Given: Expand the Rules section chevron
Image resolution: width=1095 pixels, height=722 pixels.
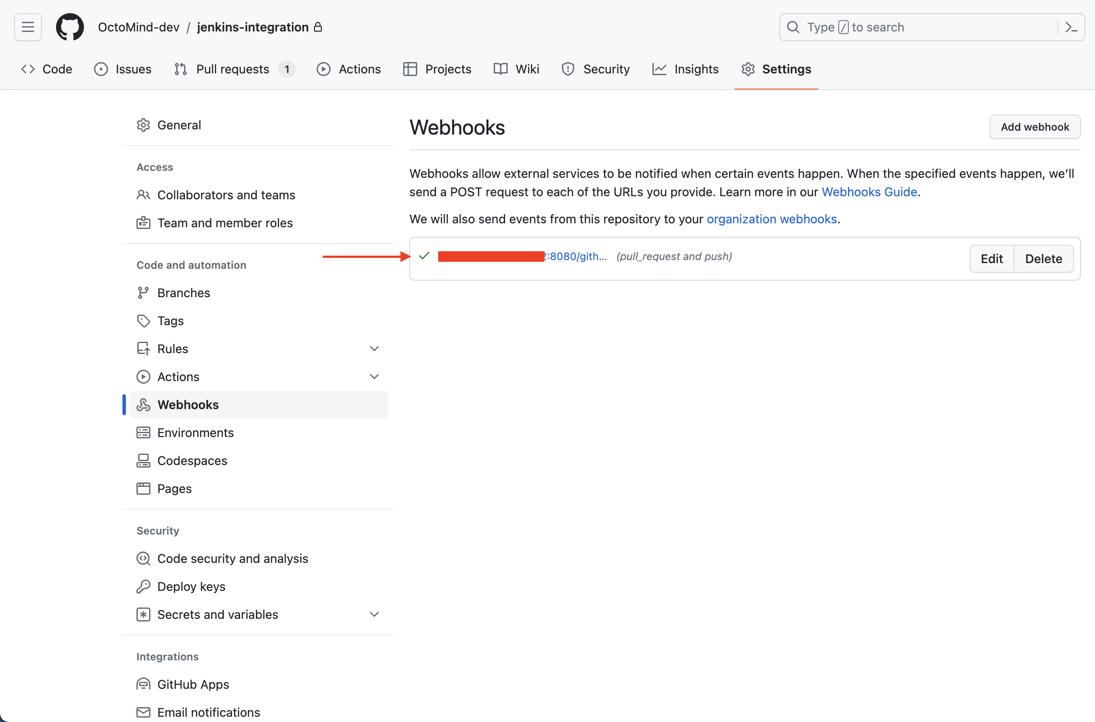Looking at the screenshot, I should (374, 349).
